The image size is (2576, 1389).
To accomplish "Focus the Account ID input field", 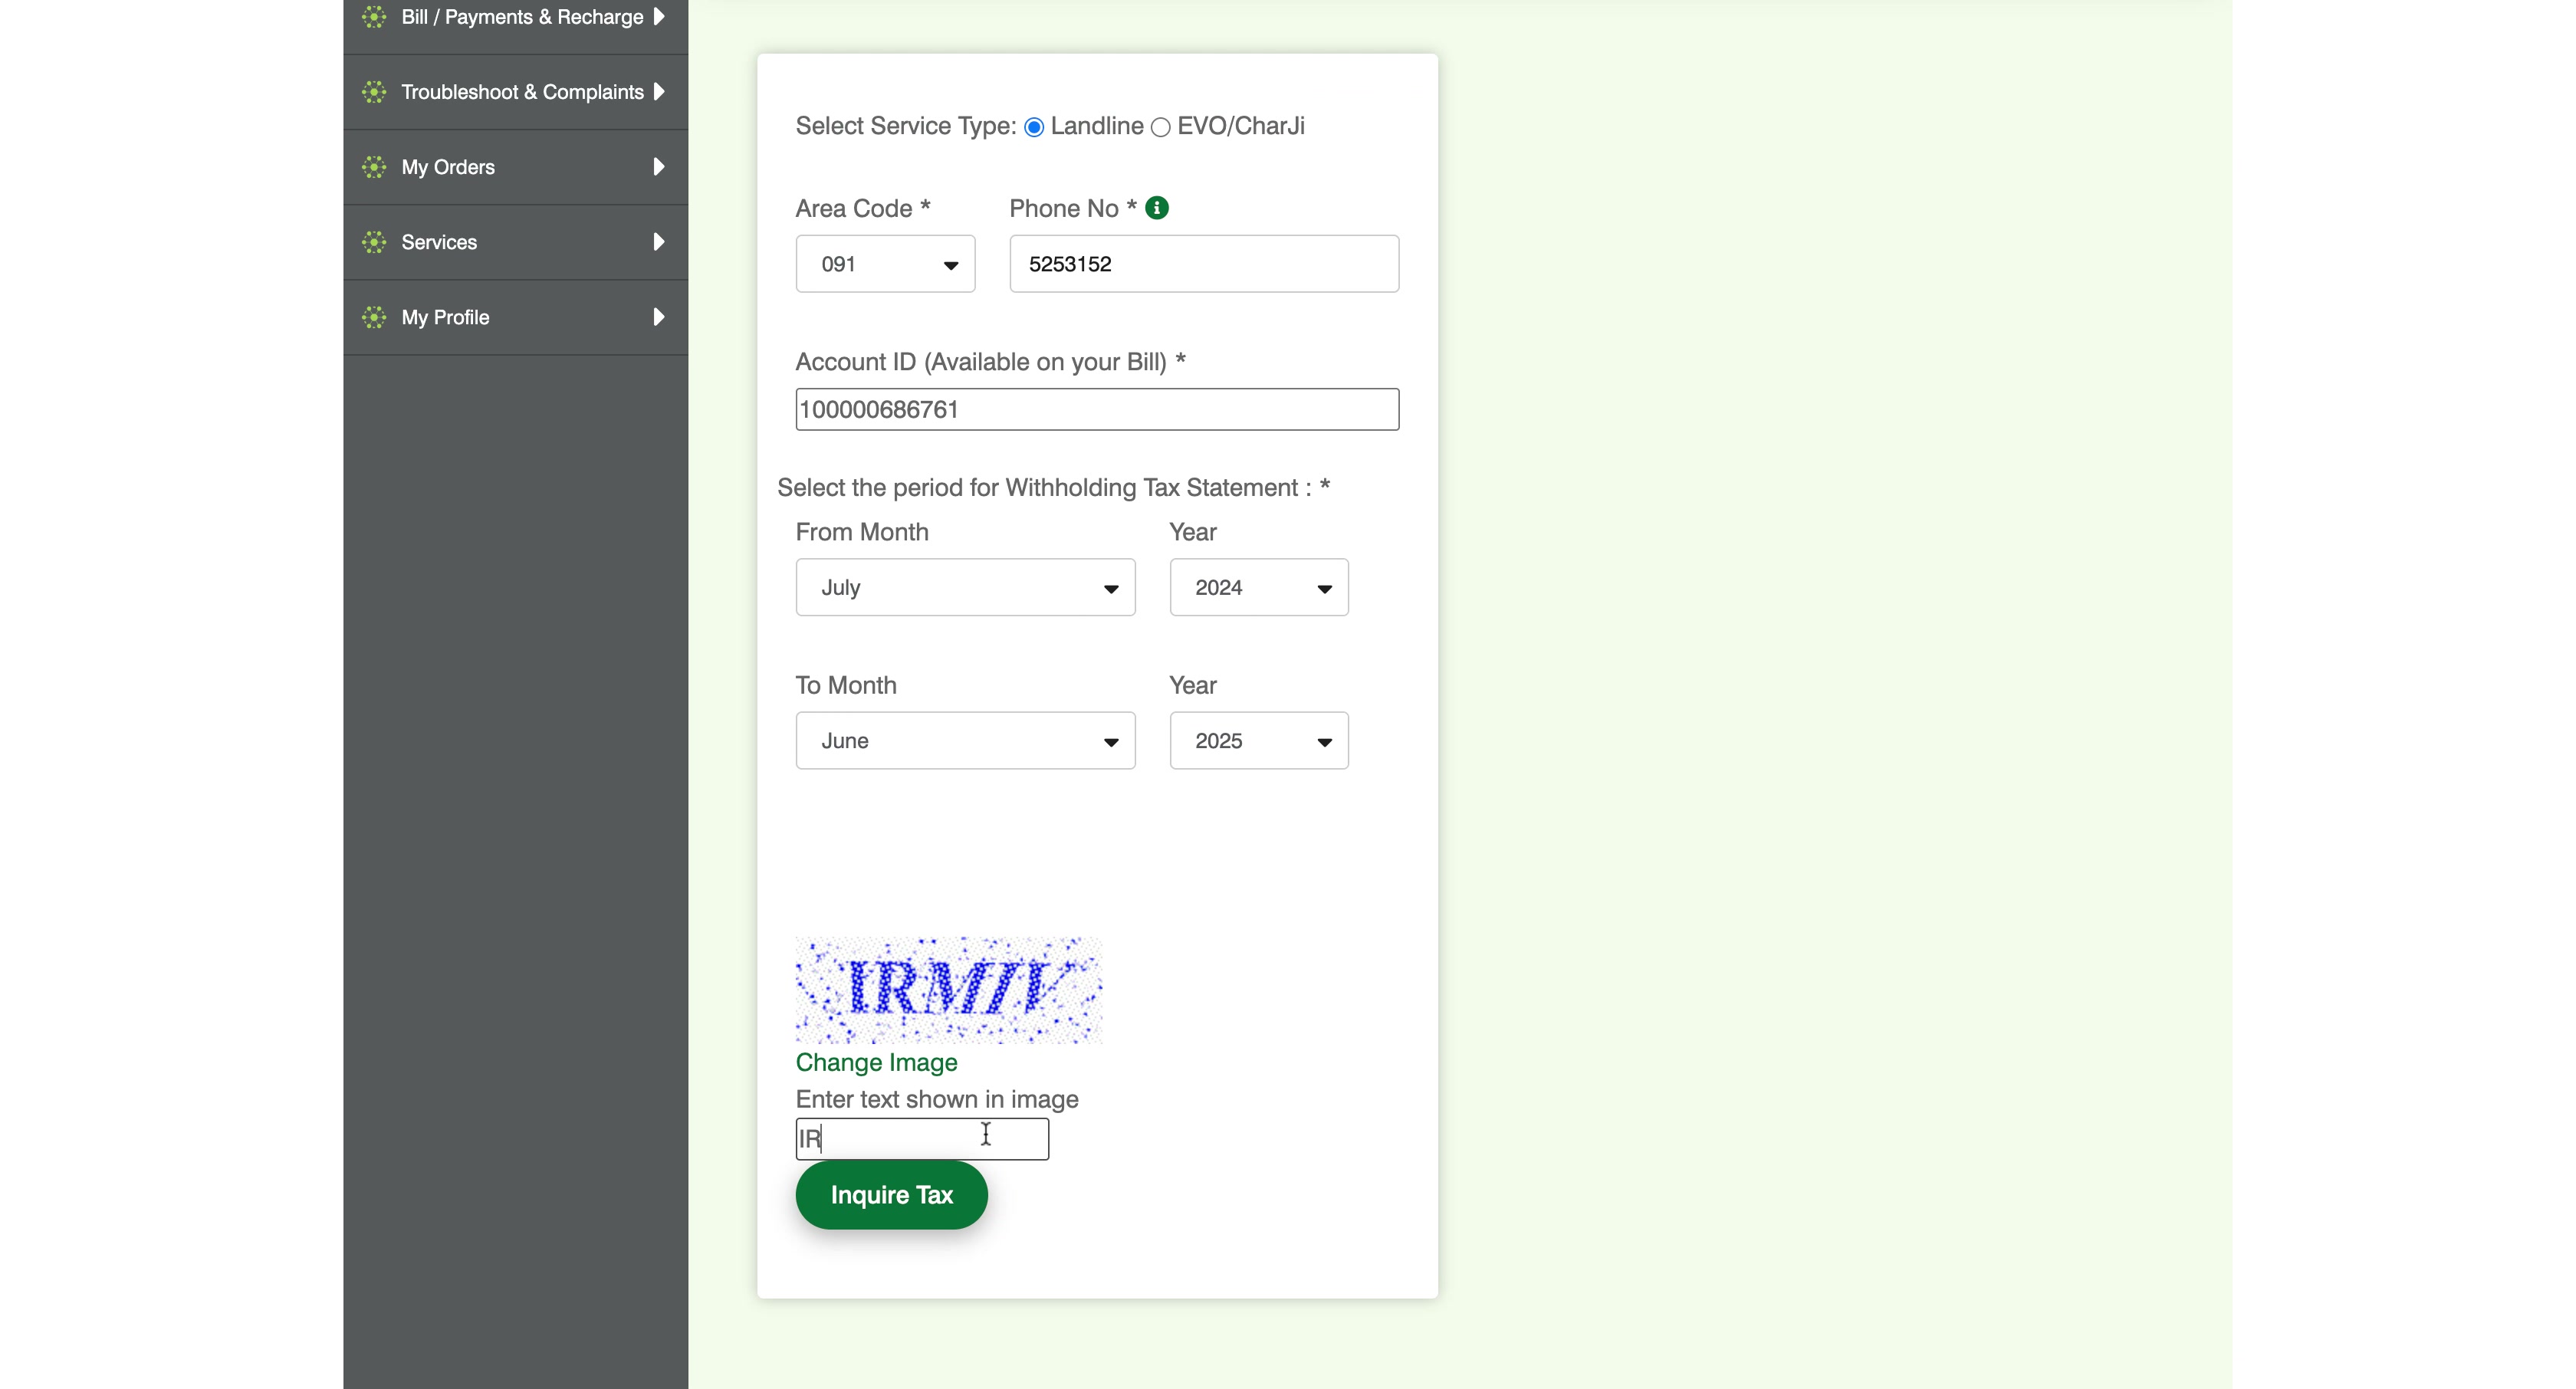I will (x=1097, y=409).
